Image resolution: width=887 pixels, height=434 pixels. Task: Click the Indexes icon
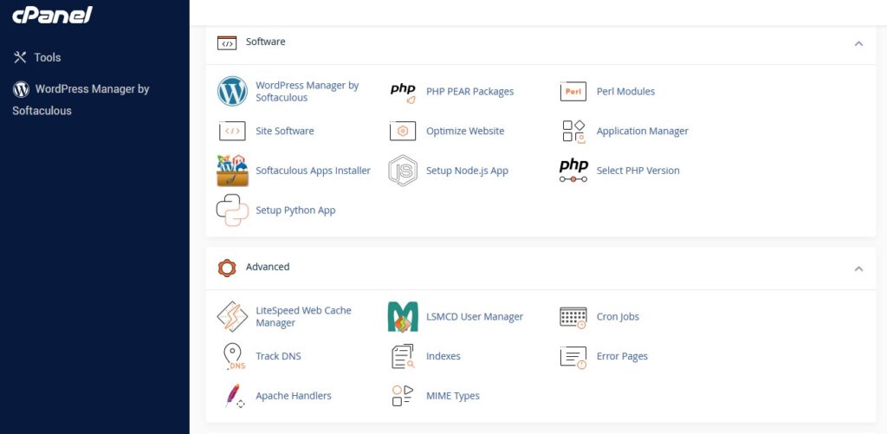(403, 357)
